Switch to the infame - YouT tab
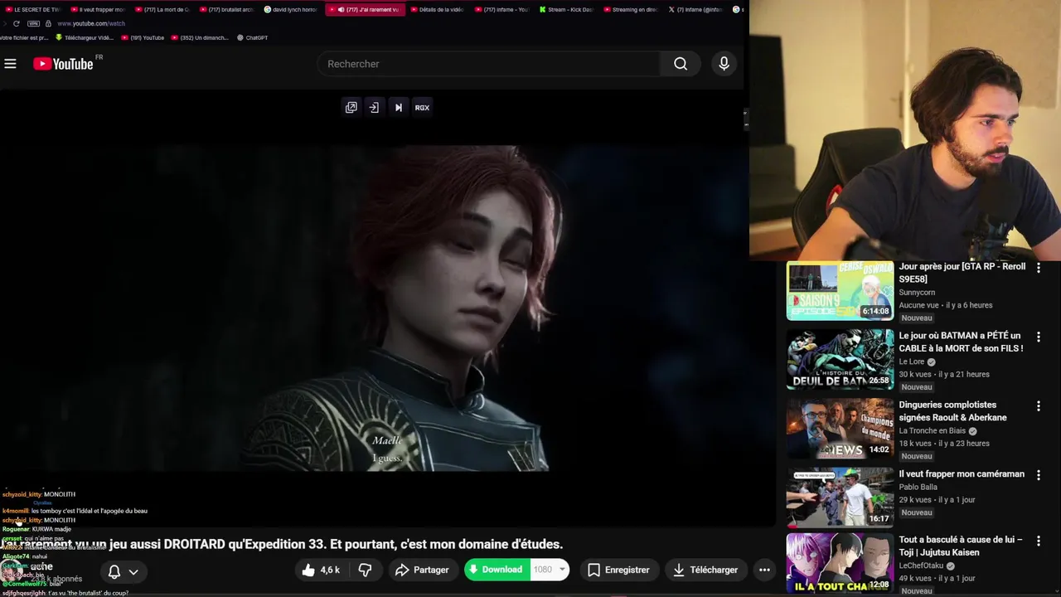This screenshot has width=1061, height=597. coord(501,9)
